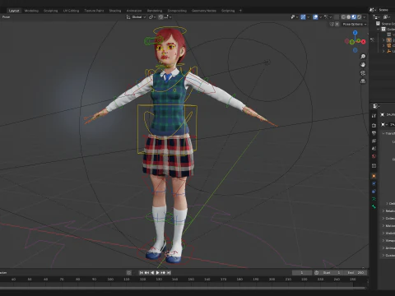Play the animation in reverse

[152, 273]
